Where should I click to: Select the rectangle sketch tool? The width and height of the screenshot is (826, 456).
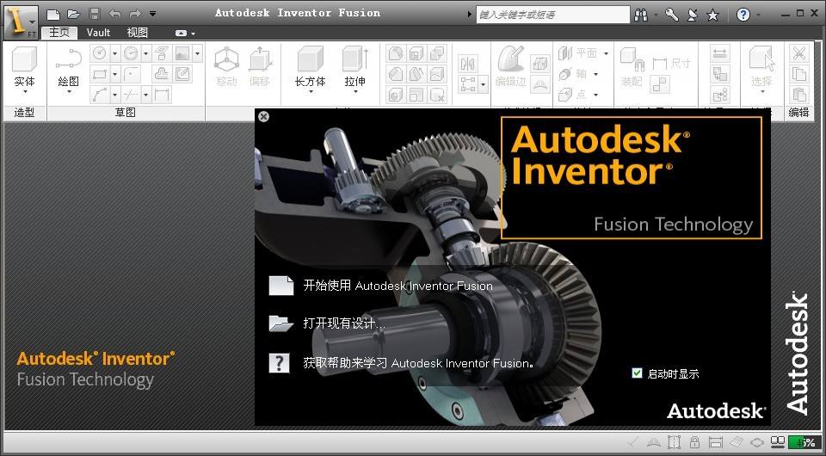click(100, 74)
